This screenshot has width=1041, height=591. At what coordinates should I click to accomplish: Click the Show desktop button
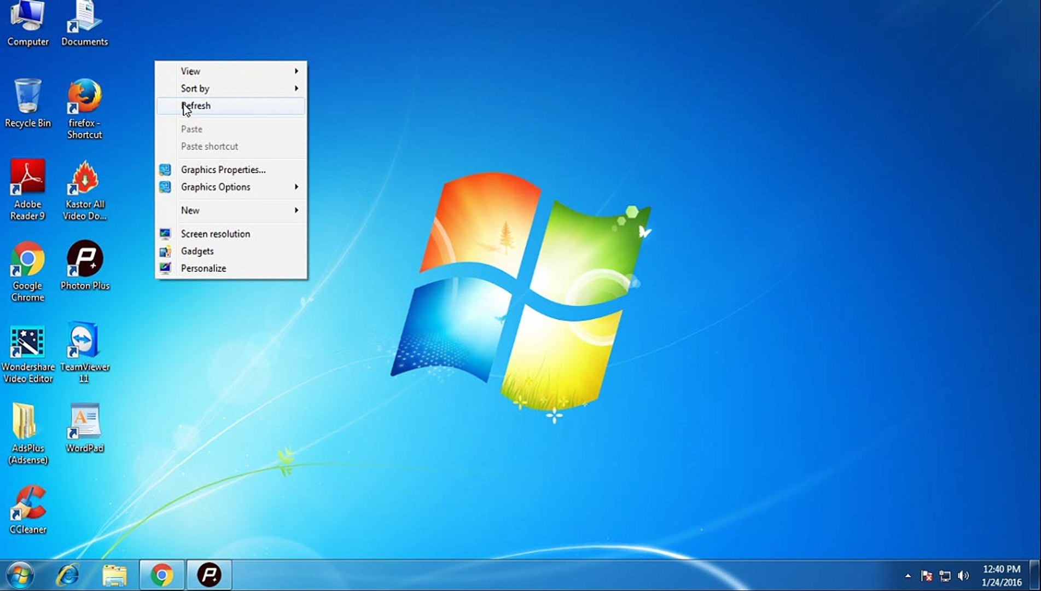click(x=1034, y=575)
